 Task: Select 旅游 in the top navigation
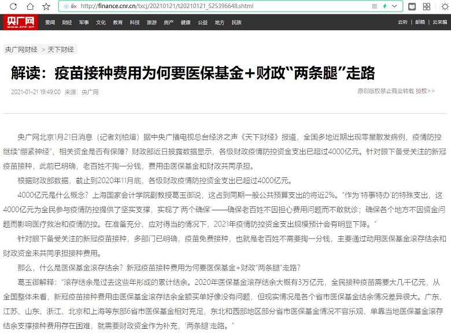(151, 23)
